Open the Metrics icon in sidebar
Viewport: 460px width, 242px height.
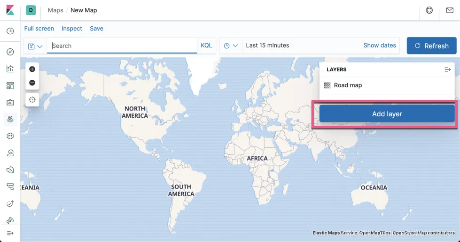10,153
